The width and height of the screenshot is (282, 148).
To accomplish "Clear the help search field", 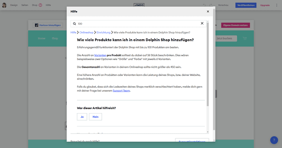I will tap(202, 23).
